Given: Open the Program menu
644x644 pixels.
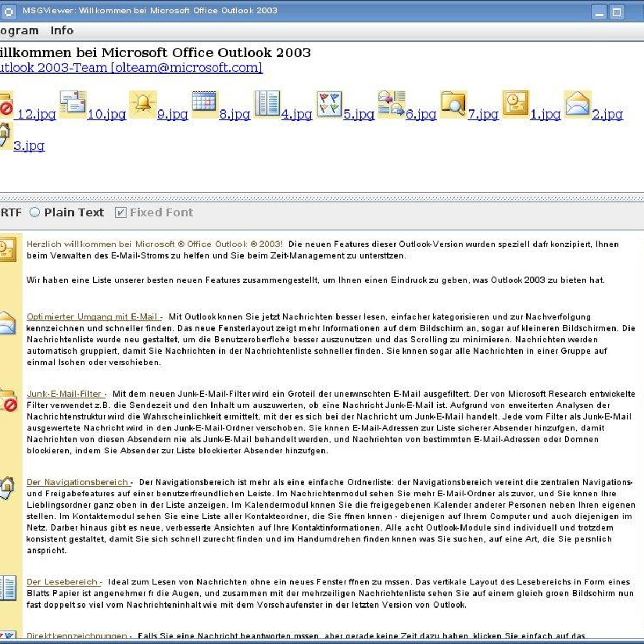Looking at the screenshot, I should 19,31.
